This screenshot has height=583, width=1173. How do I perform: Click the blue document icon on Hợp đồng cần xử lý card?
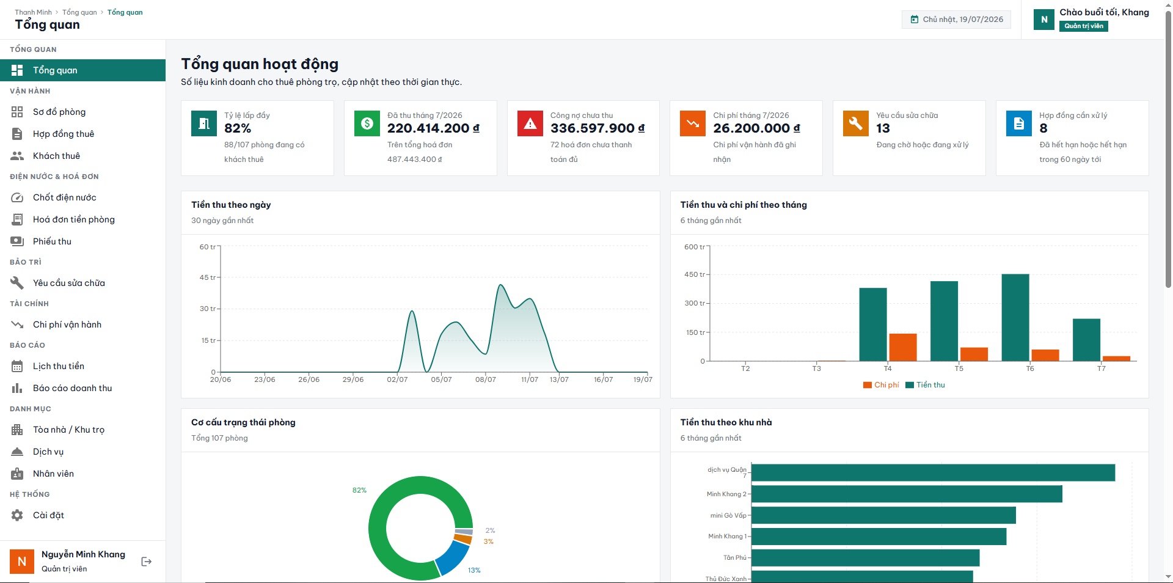1019,123
